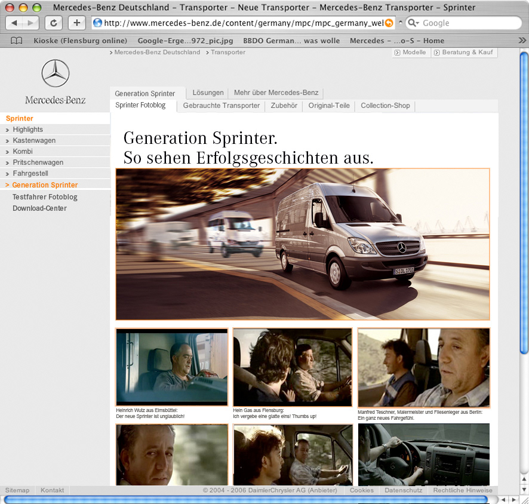This screenshot has height=504, width=529.
Task: Open the Google-Erge...972_pic.jpg bookmark
Action: 185,41
